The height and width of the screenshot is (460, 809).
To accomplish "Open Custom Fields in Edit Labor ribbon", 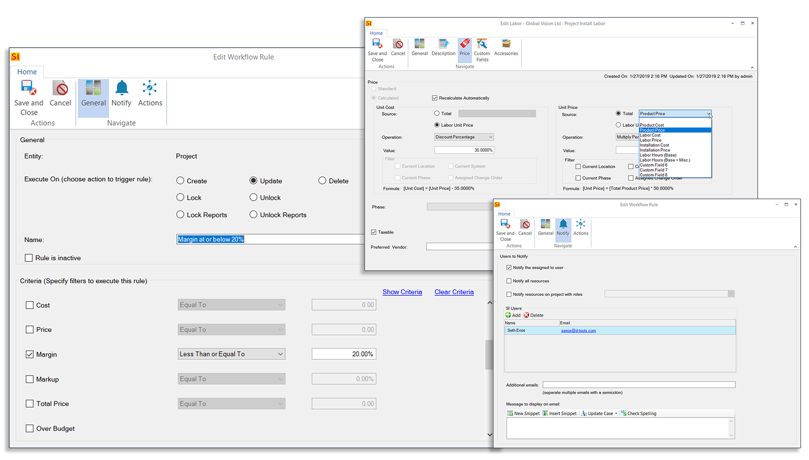I will [x=482, y=50].
